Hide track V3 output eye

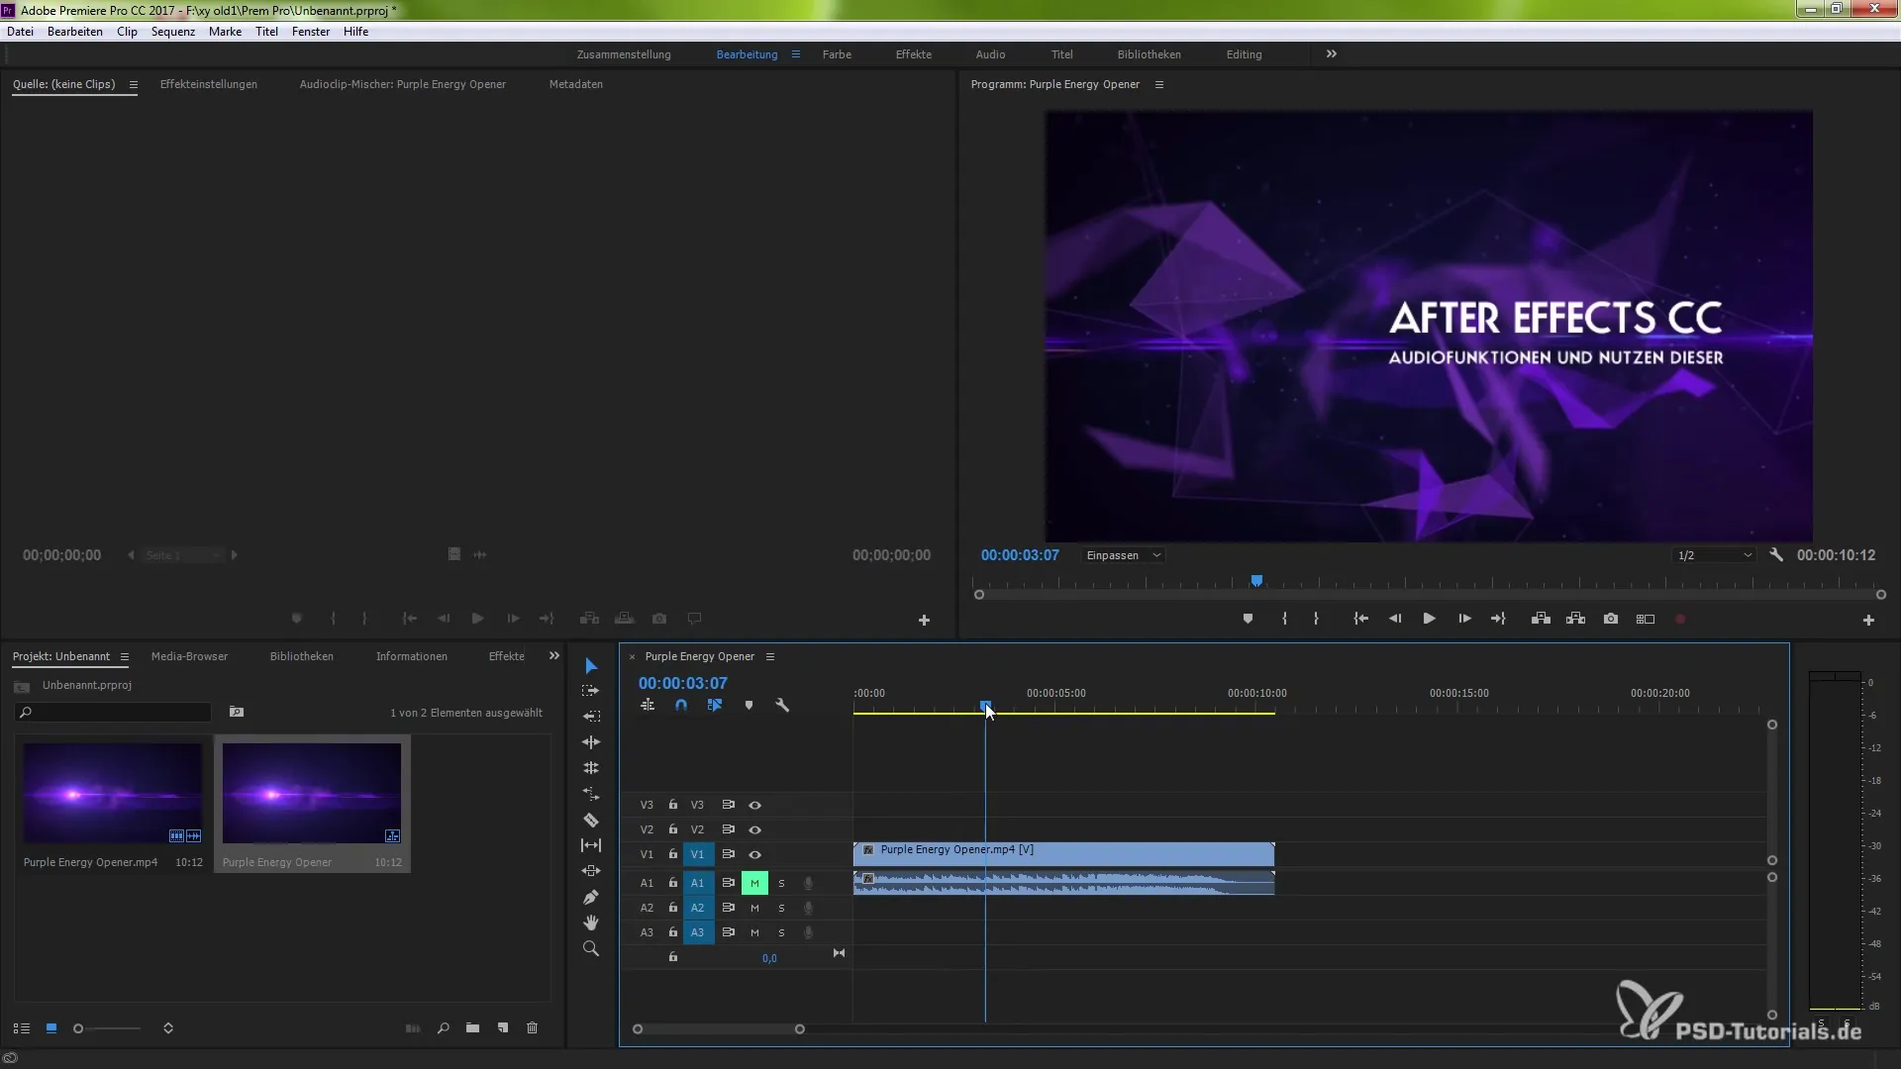click(x=755, y=805)
